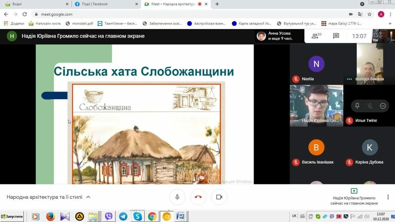
Task: Open the Chrome three-dot menu
Action: click(x=390, y=14)
